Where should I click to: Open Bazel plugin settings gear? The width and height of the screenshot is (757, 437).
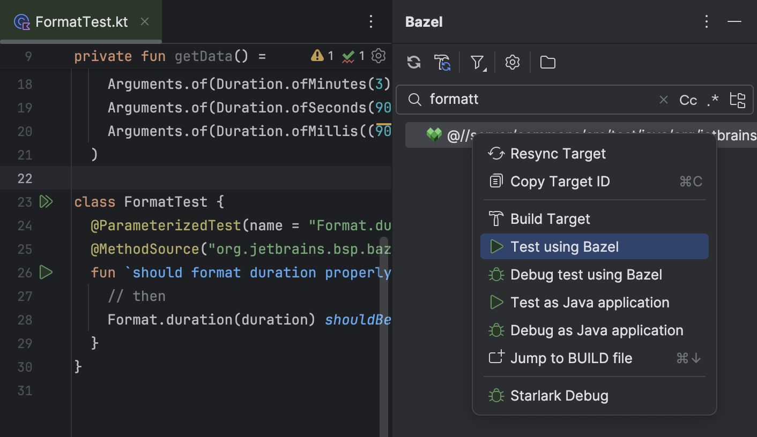click(512, 62)
